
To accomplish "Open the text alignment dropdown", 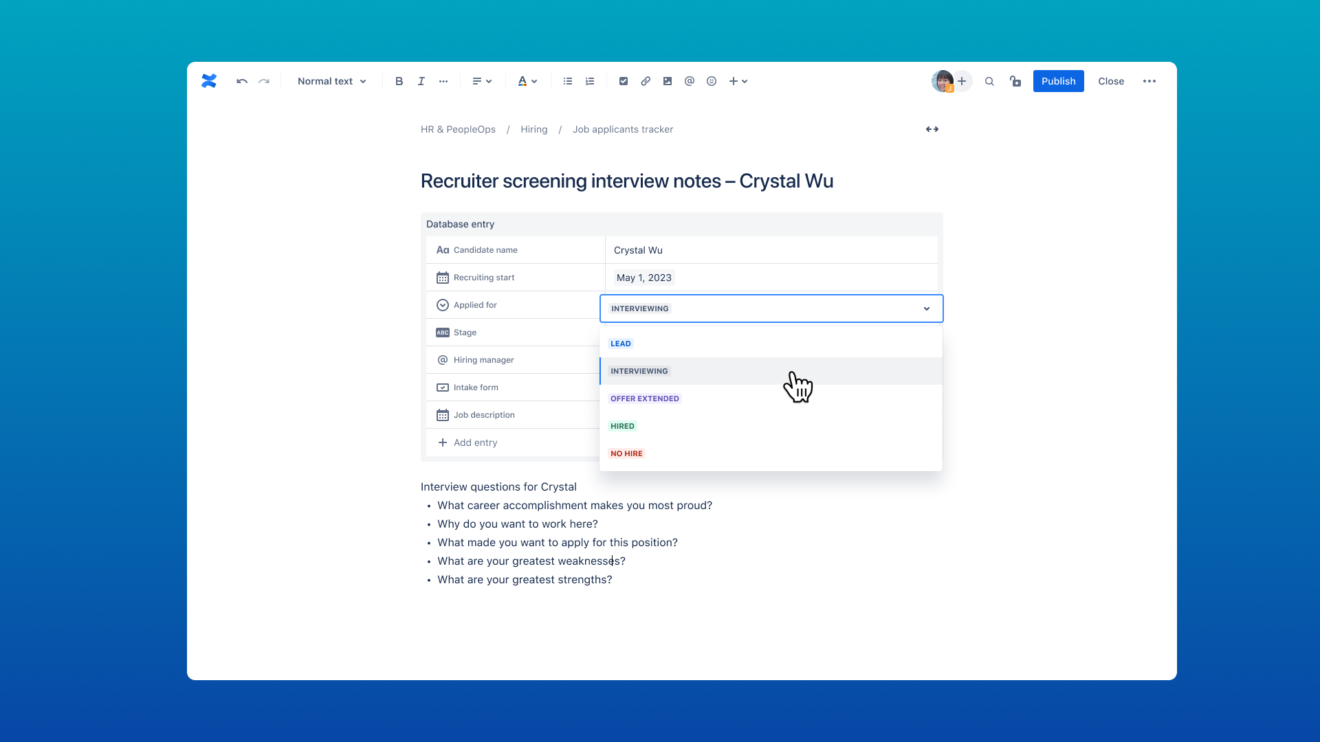I will [481, 81].
